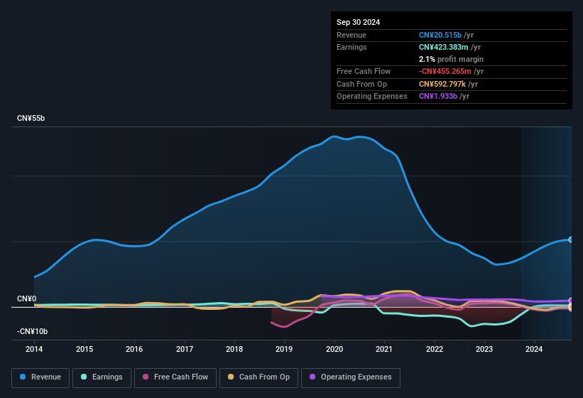Toggle the Cash From Op legend button
The image size is (583, 398).
(x=258, y=377)
